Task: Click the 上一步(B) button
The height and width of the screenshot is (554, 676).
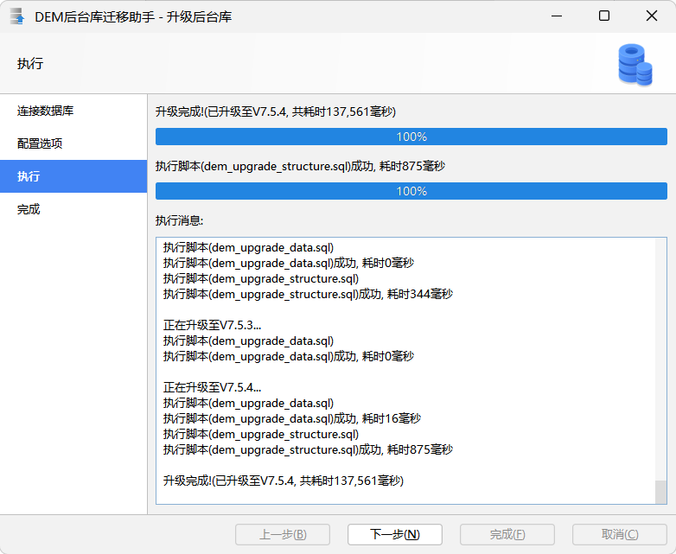Action: 283,535
